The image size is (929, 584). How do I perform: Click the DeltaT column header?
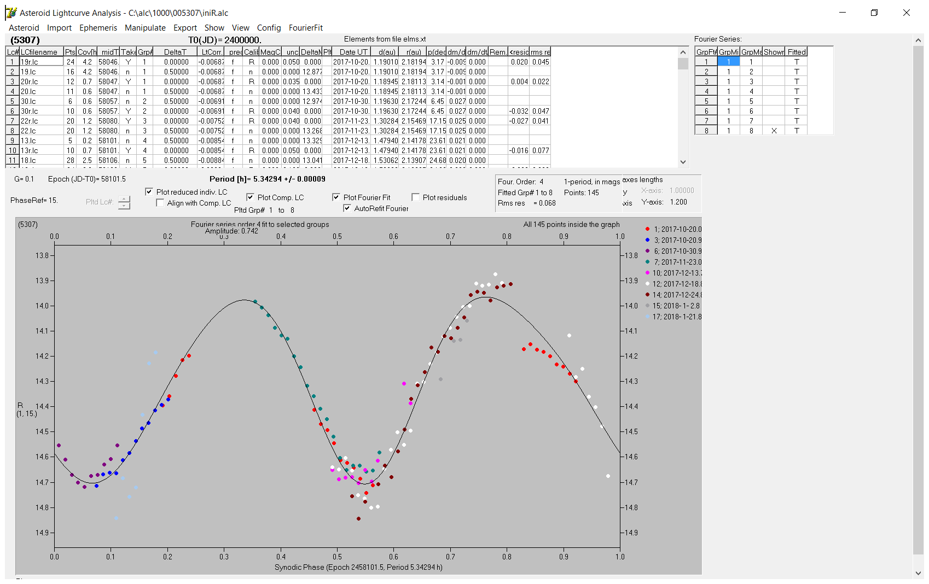click(175, 52)
